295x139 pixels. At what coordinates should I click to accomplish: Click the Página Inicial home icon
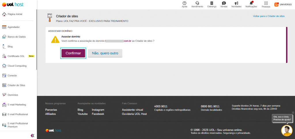(4, 14)
